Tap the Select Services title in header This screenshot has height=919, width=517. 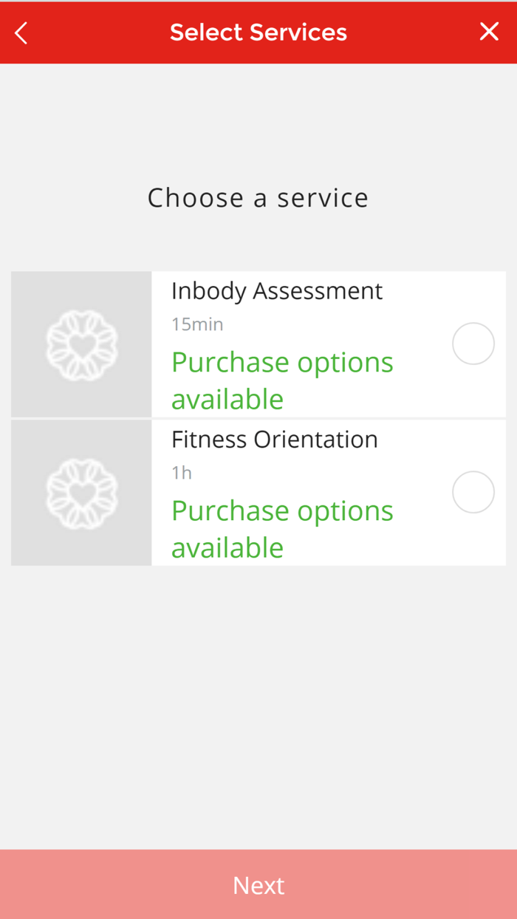(x=258, y=32)
